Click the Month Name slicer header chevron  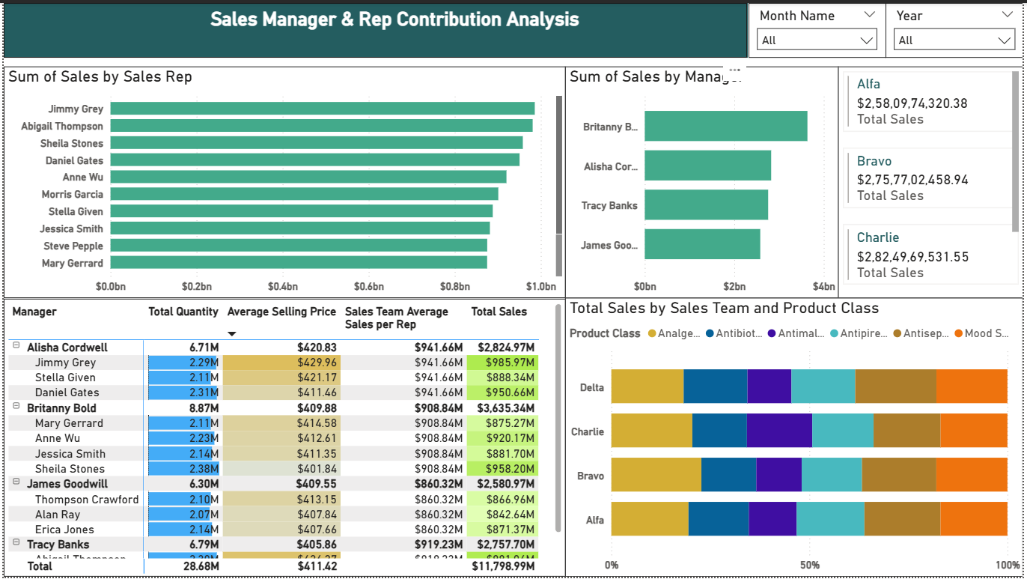869,15
